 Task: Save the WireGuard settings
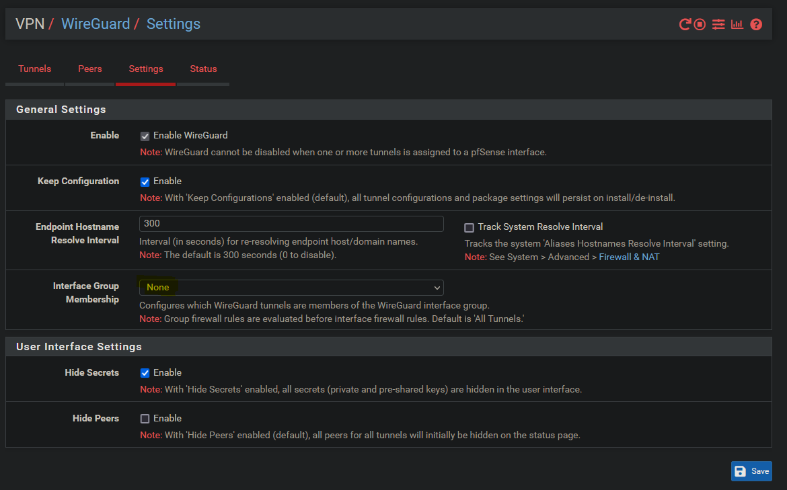pyautogui.click(x=751, y=471)
